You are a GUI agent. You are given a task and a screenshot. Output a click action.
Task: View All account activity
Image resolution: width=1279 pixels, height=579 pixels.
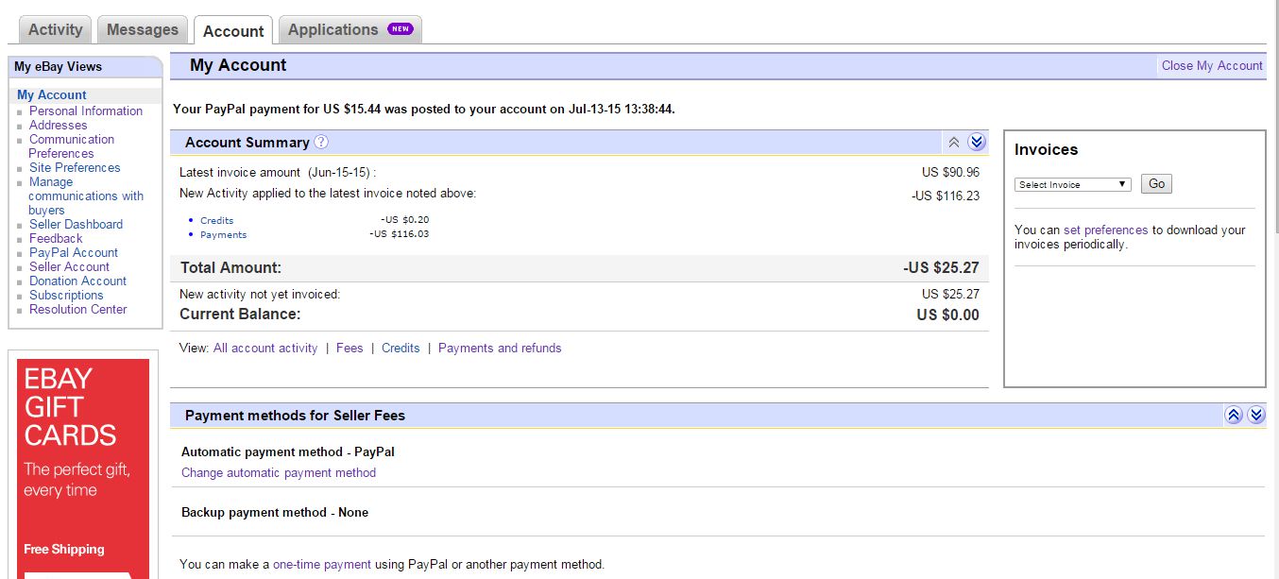pyautogui.click(x=265, y=348)
